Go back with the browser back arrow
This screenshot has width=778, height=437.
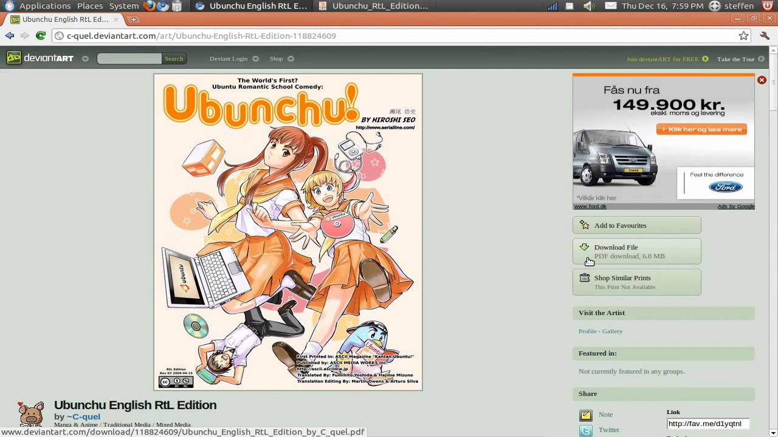(10, 36)
